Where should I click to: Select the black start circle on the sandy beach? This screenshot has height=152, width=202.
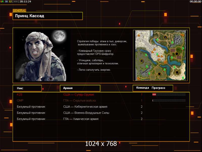(177, 72)
